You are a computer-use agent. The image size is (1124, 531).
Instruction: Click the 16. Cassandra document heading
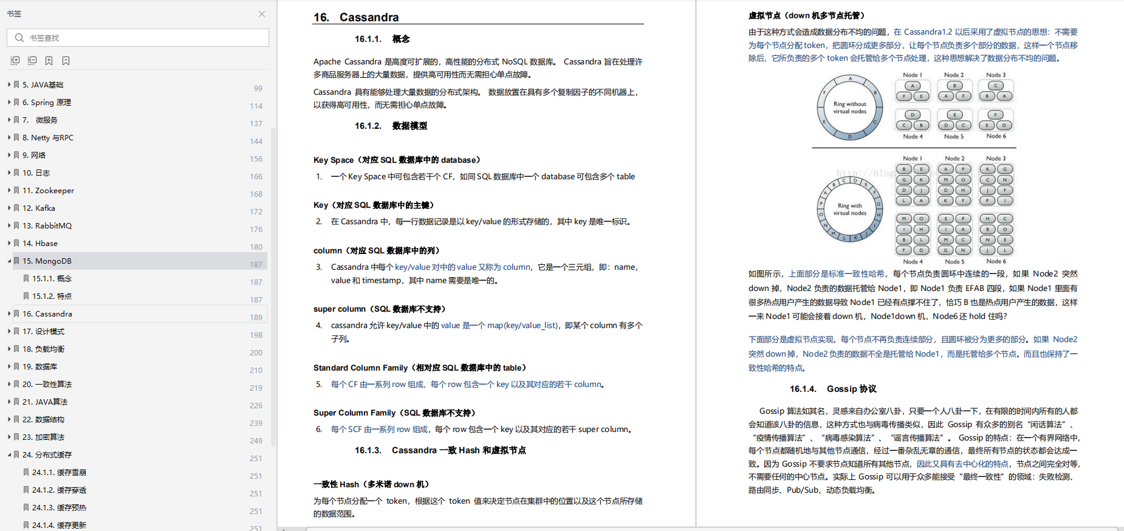(357, 17)
